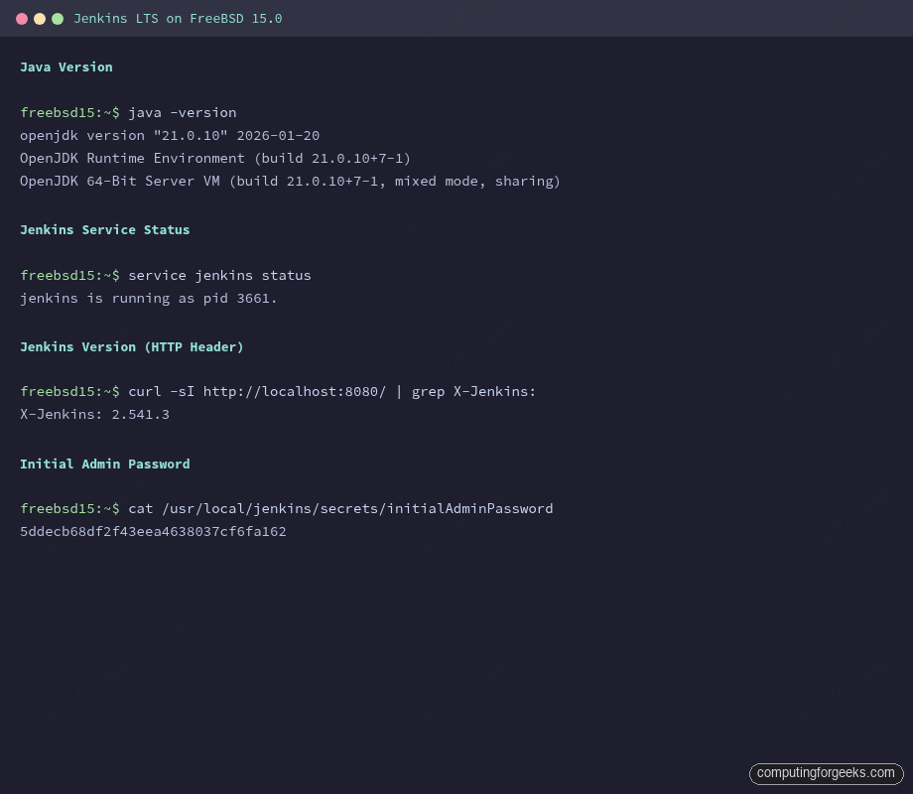Image resolution: width=913 pixels, height=794 pixels.
Task: Click the yellow minimize window dot
Action: [40, 19]
